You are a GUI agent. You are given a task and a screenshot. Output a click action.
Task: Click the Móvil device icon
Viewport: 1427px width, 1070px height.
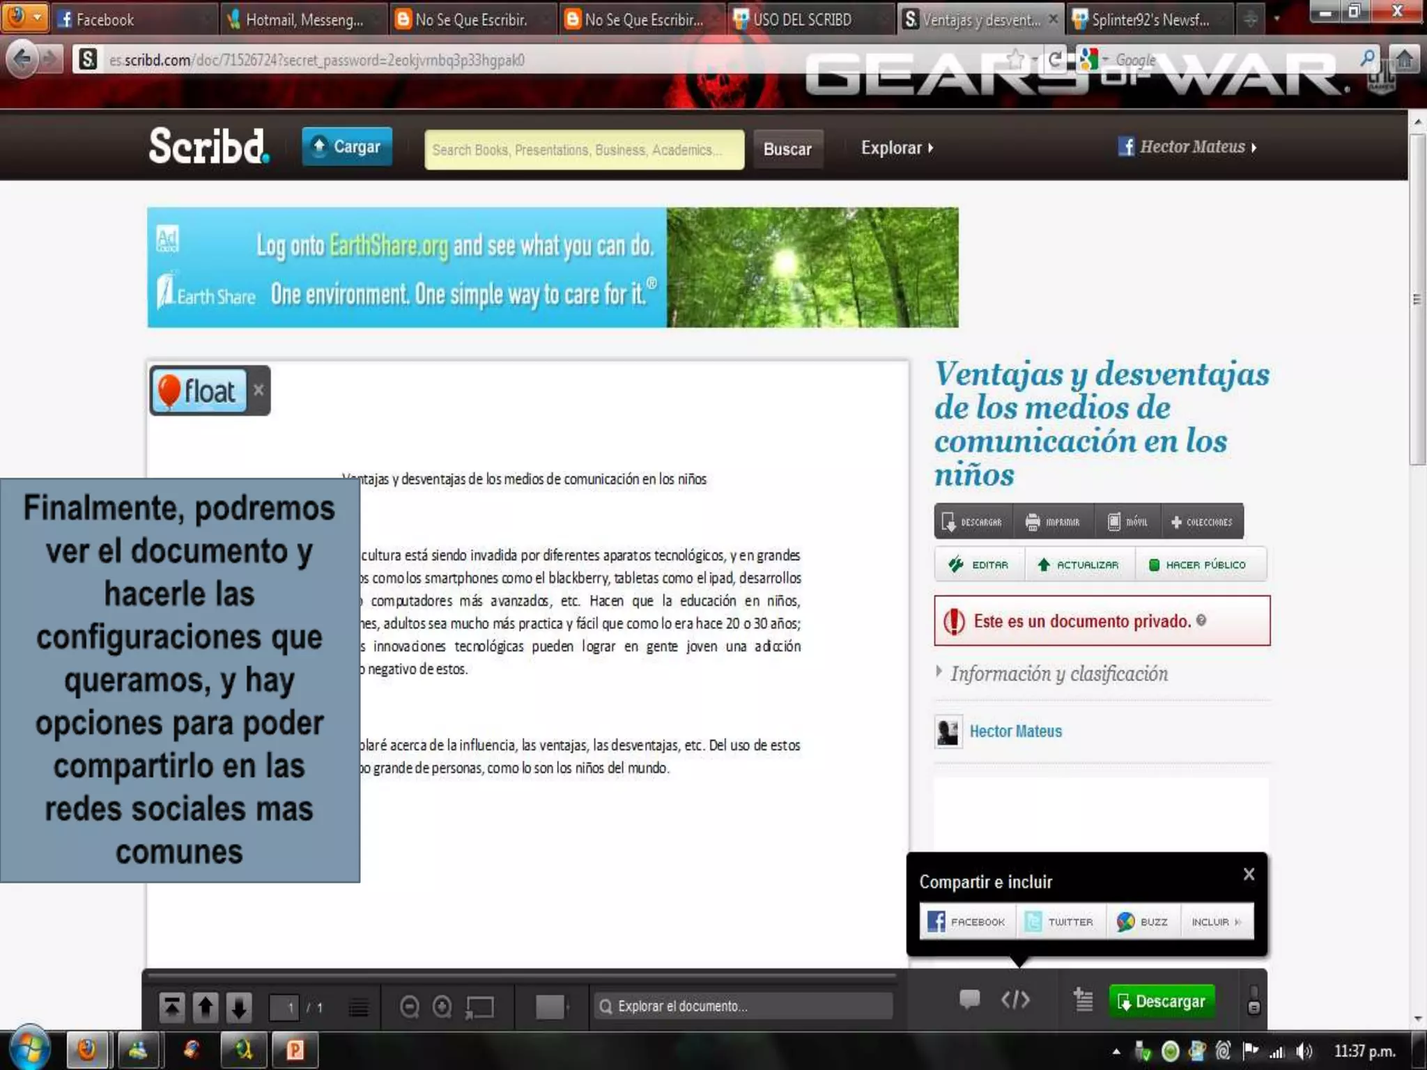pyautogui.click(x=1127, y=521)
